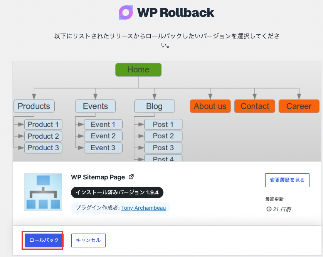Click the WP Rollback logo icon
This screenshot has width=323, height=257.
(x=126, y=13)
